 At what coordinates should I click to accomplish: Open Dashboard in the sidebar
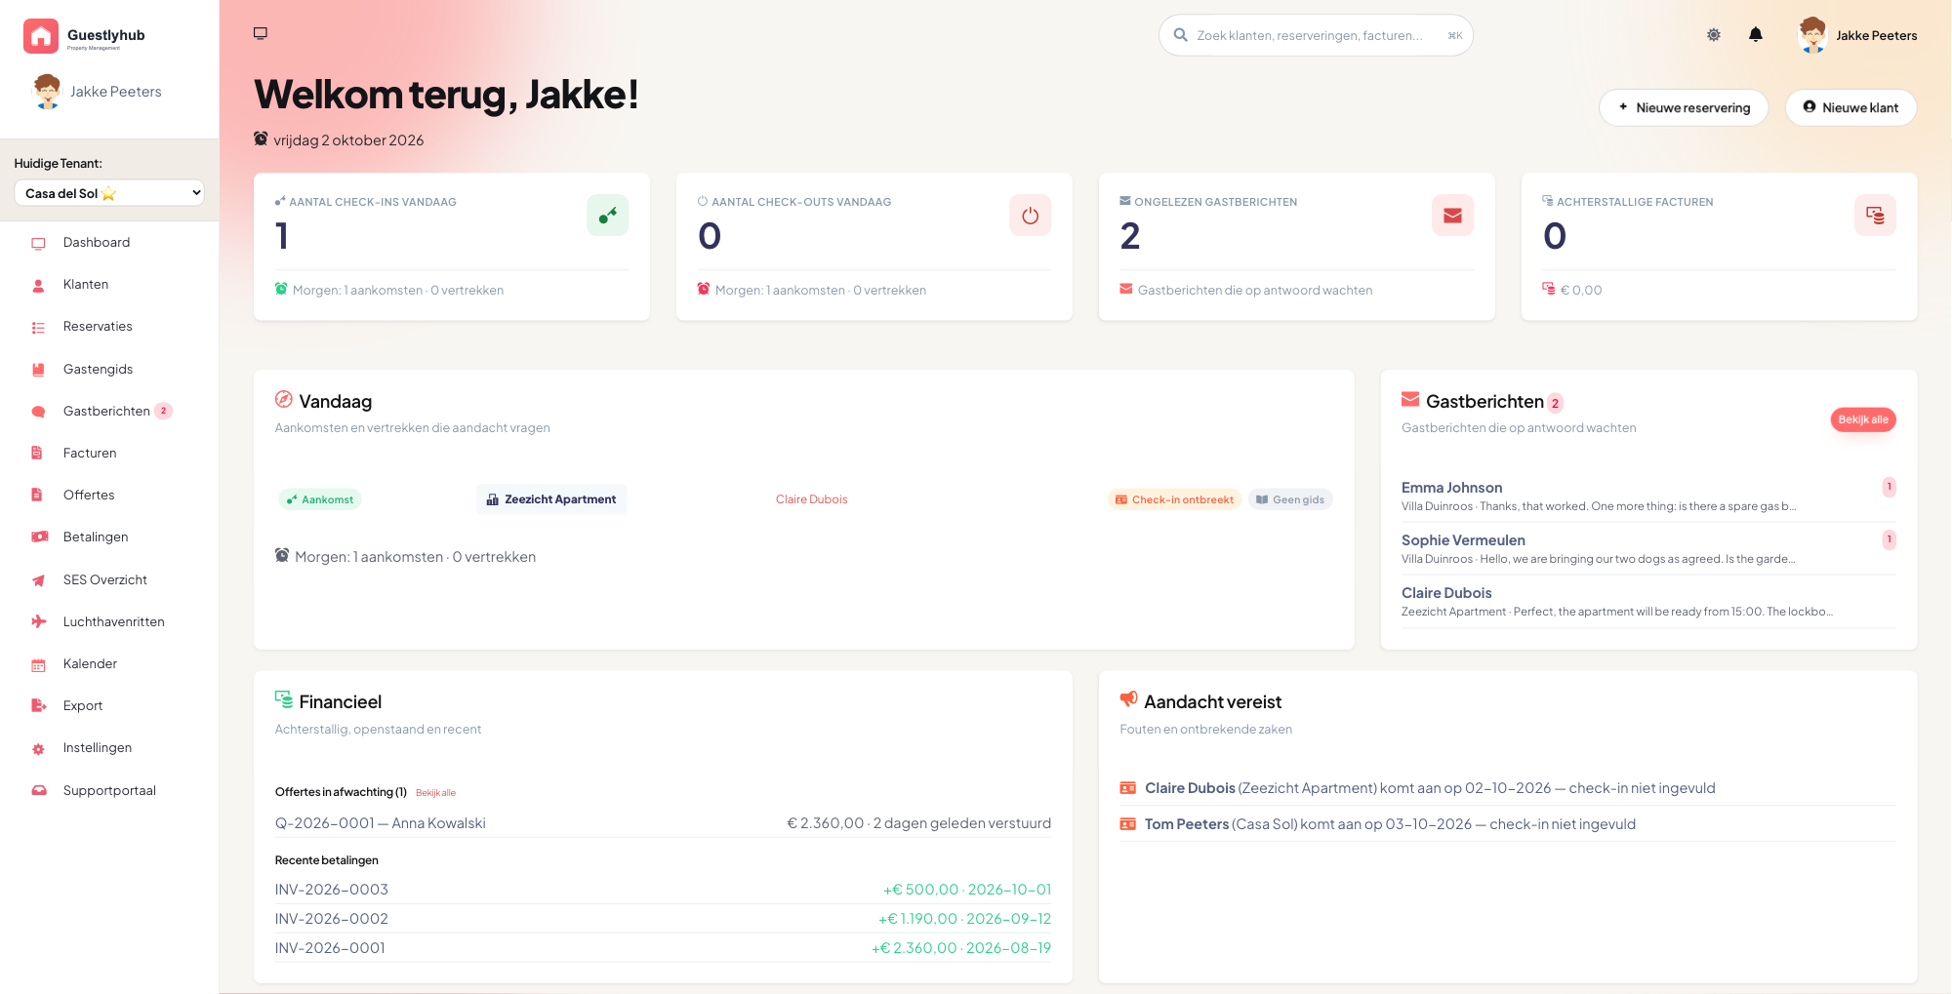[x=96, y=243]
